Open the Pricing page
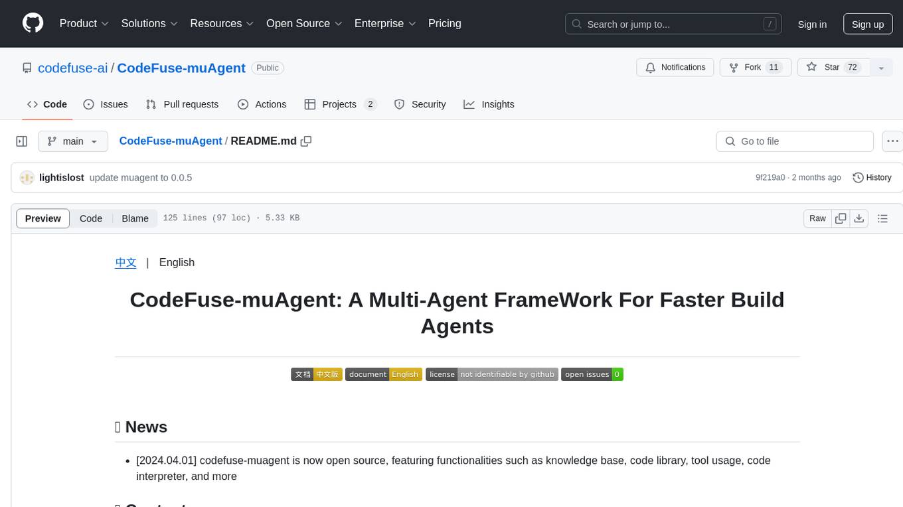 tap(445, 23)
